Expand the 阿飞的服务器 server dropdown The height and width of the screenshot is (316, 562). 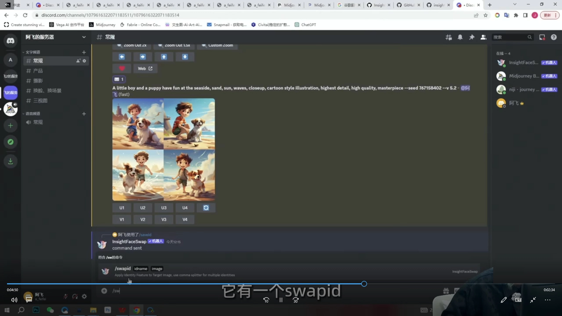[x=84, y=37]
